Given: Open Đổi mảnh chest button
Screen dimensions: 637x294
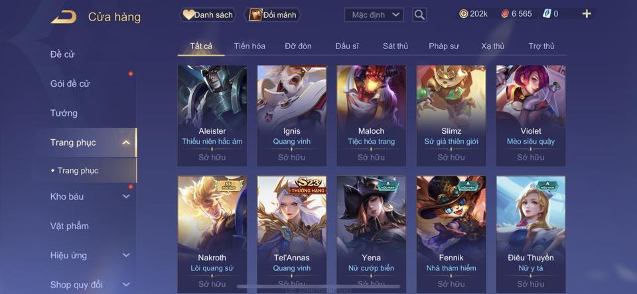Looking at the screenshot, I should coord(273,15).
